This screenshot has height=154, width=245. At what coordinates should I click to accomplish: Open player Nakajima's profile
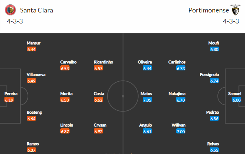[x=177, y=93]
